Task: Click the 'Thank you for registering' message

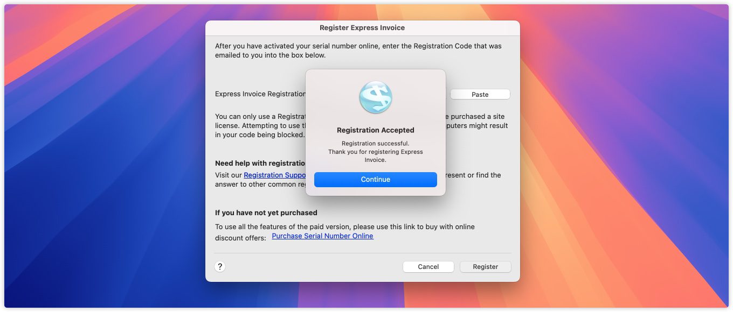Action: coord(376,155)
